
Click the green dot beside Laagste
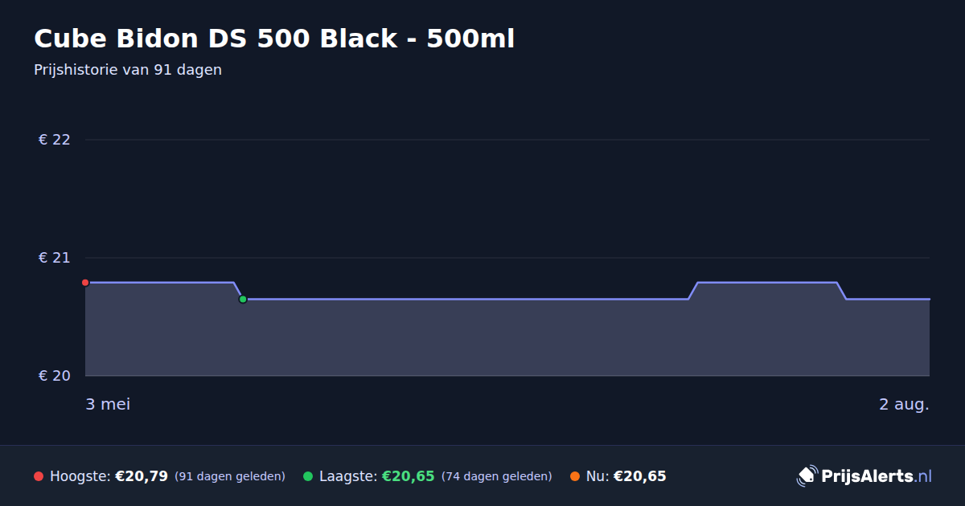pos(308,476)
